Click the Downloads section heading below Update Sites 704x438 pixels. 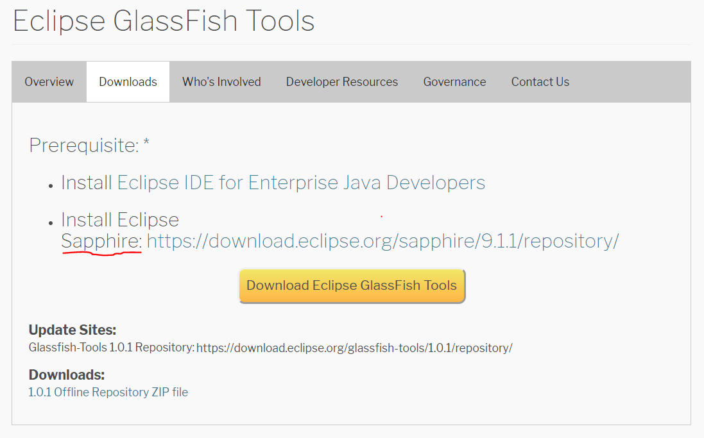pos(67,375)
